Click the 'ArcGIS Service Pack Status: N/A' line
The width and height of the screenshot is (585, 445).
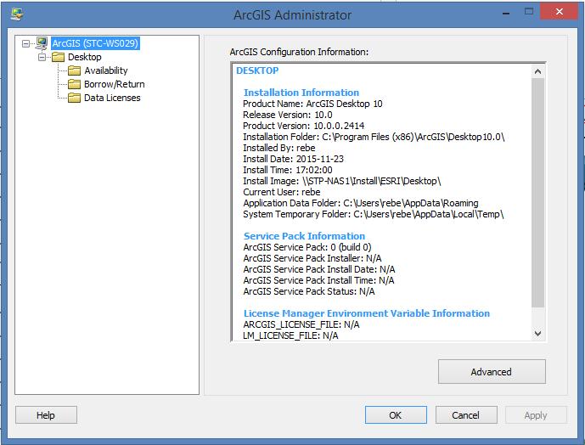tap(309, 291)
